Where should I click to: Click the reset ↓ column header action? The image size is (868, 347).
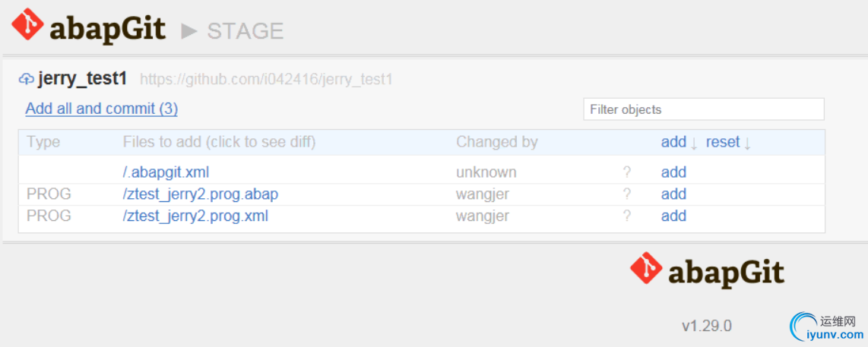click(728, 142)
